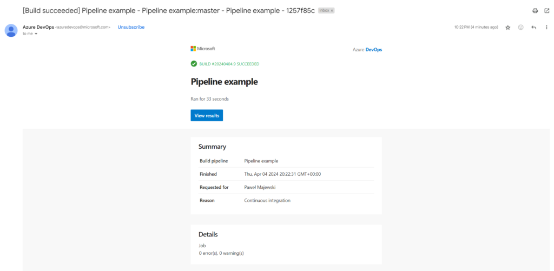The height and width of the screenshot is (271, 554).
Task: Reply to the Azure DevOps email
Action: point(533,27)
